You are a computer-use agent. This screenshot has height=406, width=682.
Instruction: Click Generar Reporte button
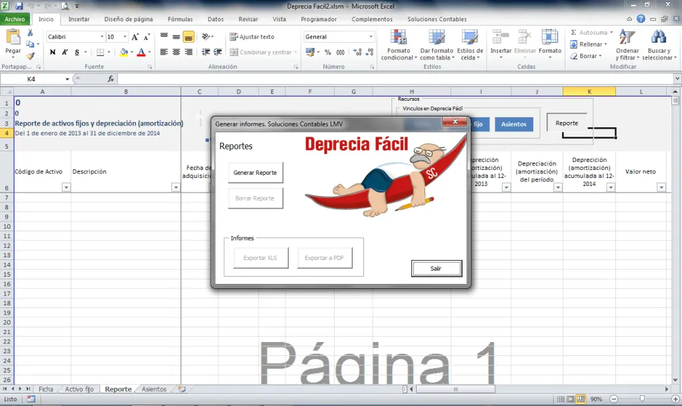pos(255,173)
